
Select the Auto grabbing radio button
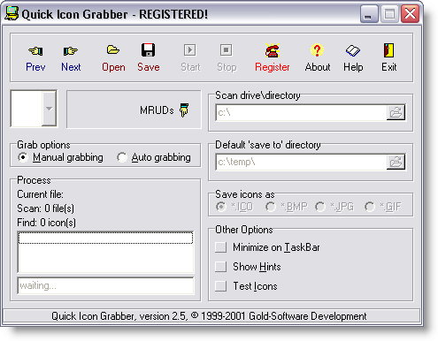(122, 157)
